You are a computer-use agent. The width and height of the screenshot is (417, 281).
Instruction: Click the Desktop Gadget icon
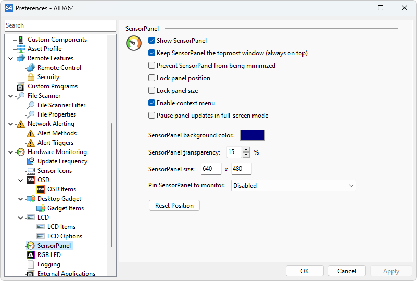tap(31, 199)
